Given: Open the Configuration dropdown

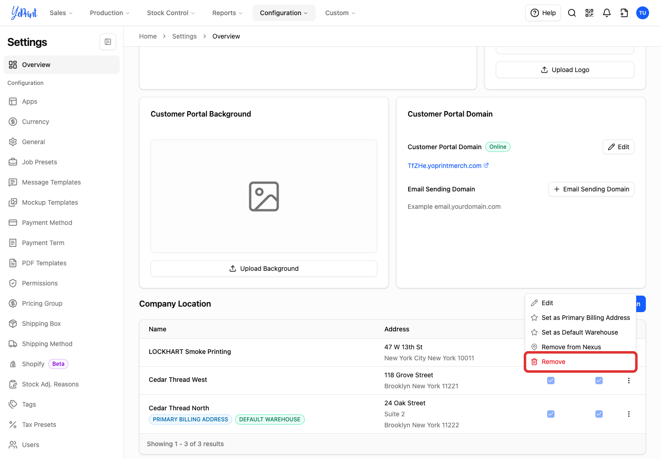Looking at the screenshot, I should [x=284, y=13].
